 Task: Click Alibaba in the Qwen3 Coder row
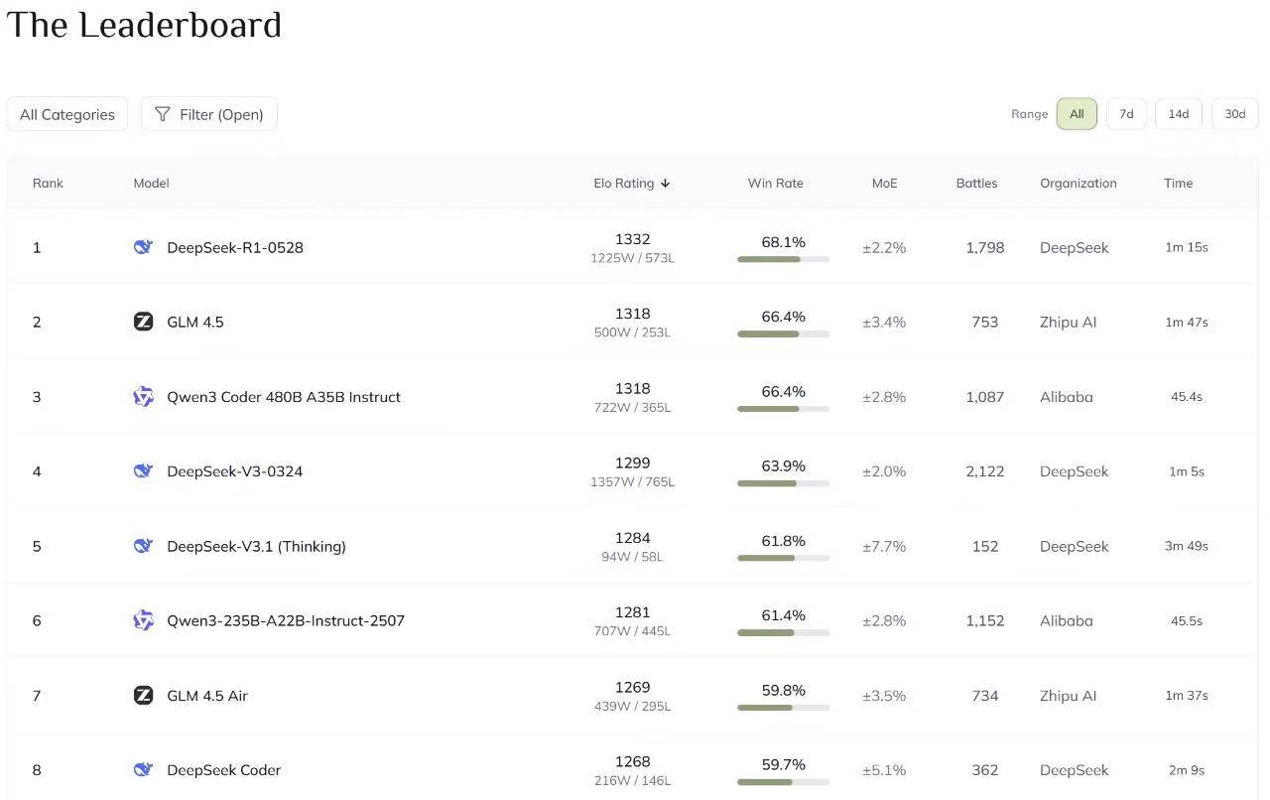coord(1067,397)
